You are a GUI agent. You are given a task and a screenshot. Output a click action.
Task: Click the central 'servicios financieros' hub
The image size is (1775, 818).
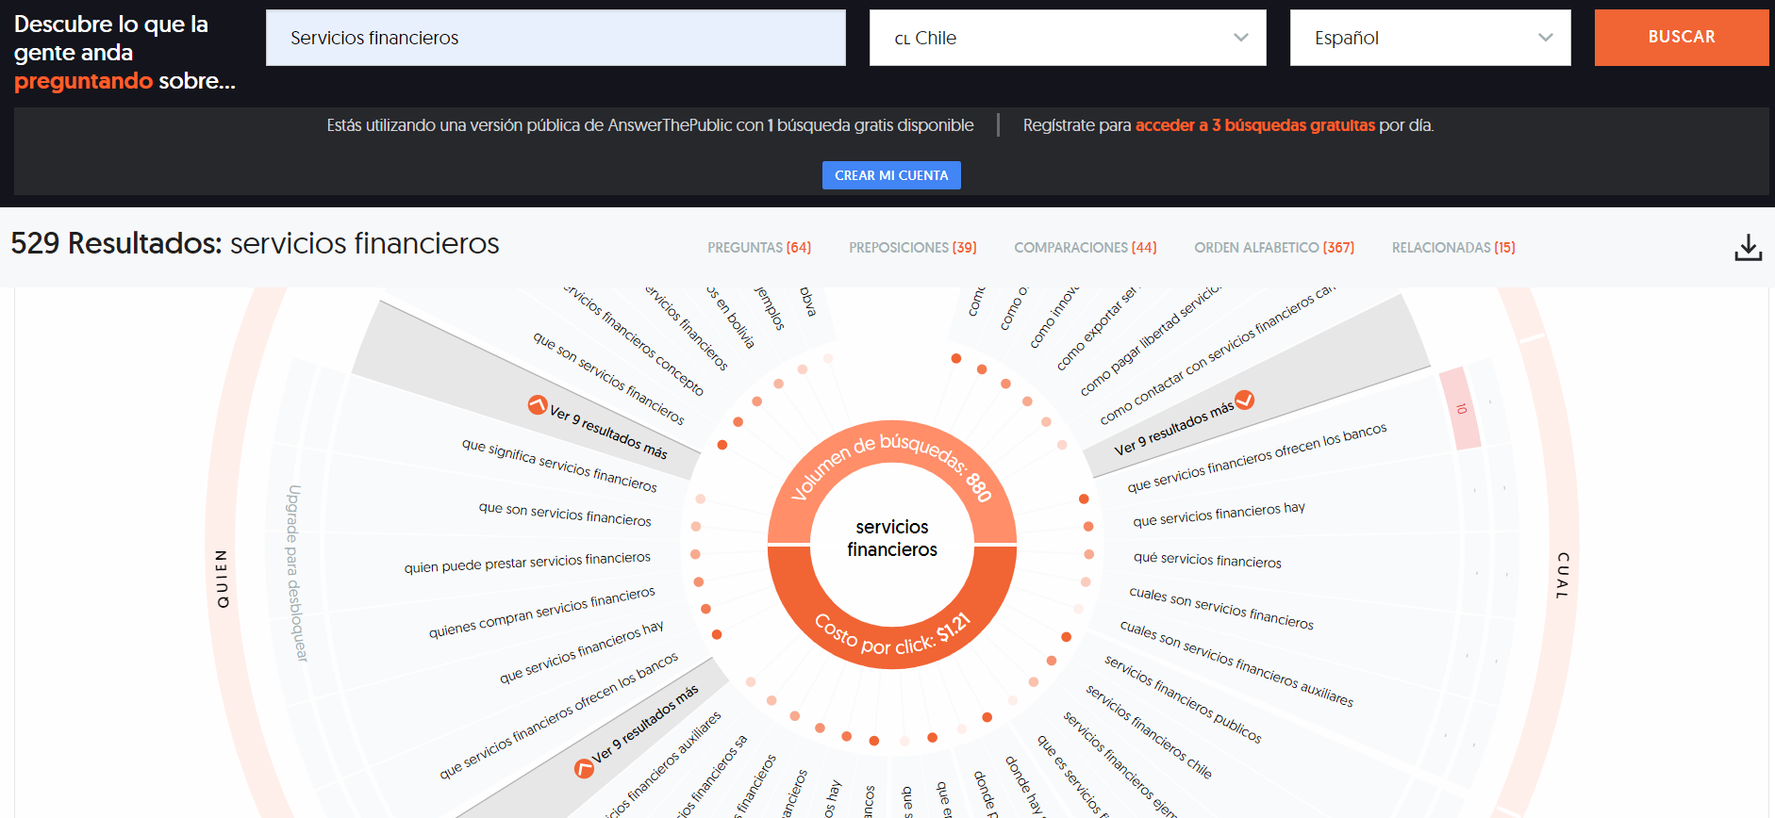pyautogui.click(x=892, y=538)
